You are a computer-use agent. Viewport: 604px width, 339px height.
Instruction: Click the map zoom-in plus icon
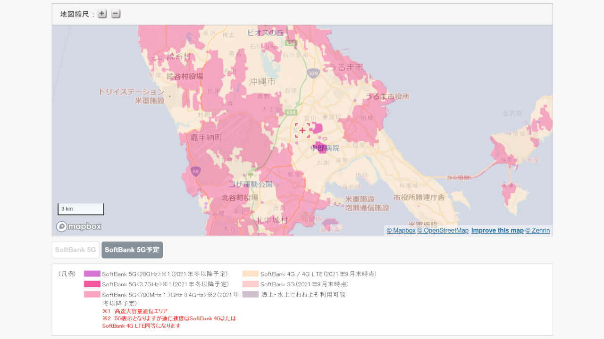click(101, 14)
